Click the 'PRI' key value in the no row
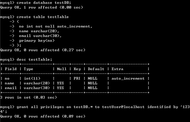The image size is (190, 122). pos(77,78)
